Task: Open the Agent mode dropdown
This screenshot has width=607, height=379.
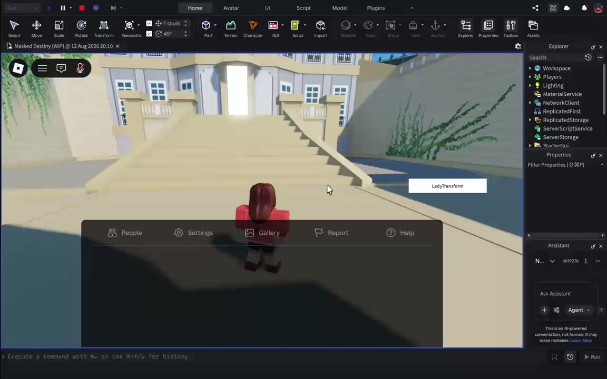Action: [x=579, y=310]
